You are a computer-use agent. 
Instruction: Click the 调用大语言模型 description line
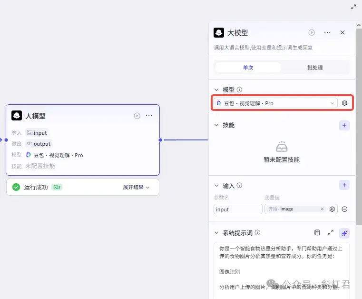(x=263, y=48)
